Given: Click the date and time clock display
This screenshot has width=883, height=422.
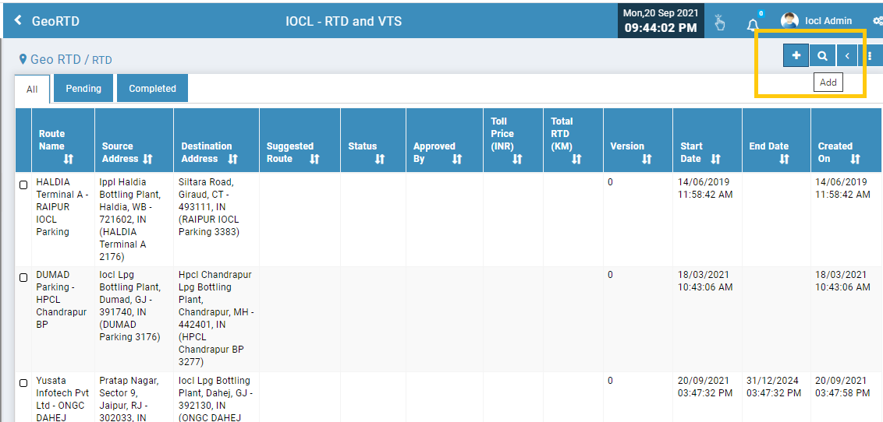Looking at the screenshot, I should (661, 21).
